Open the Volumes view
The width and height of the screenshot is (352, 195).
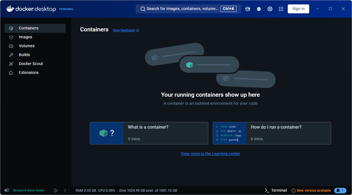pyautogui.click(x=35, y=46)
